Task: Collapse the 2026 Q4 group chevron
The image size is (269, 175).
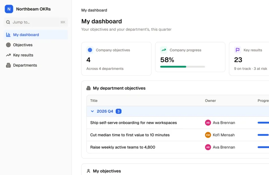Action: click(x=92, y=111)
